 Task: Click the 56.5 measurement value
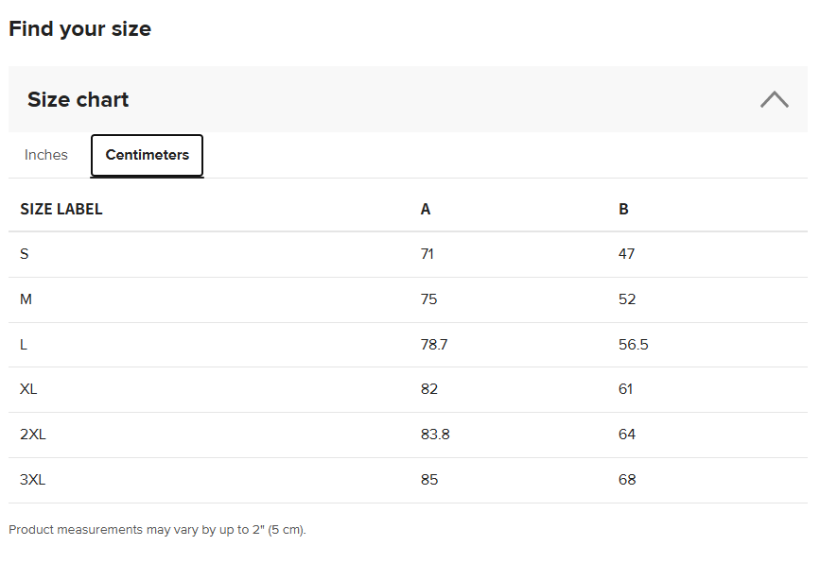[634, 345]
